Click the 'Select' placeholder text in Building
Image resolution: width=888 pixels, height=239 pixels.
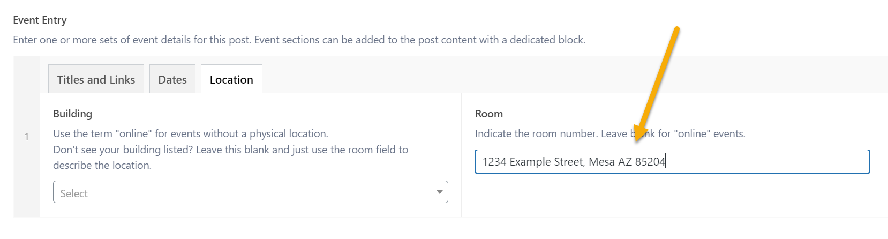point(74,193)
